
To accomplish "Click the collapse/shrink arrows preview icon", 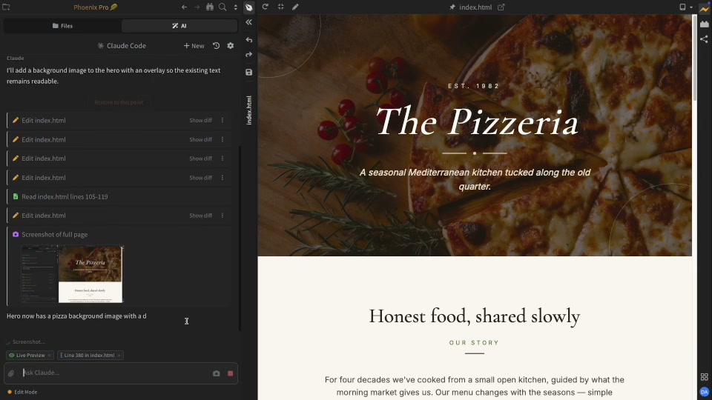I will pos(280,7).
